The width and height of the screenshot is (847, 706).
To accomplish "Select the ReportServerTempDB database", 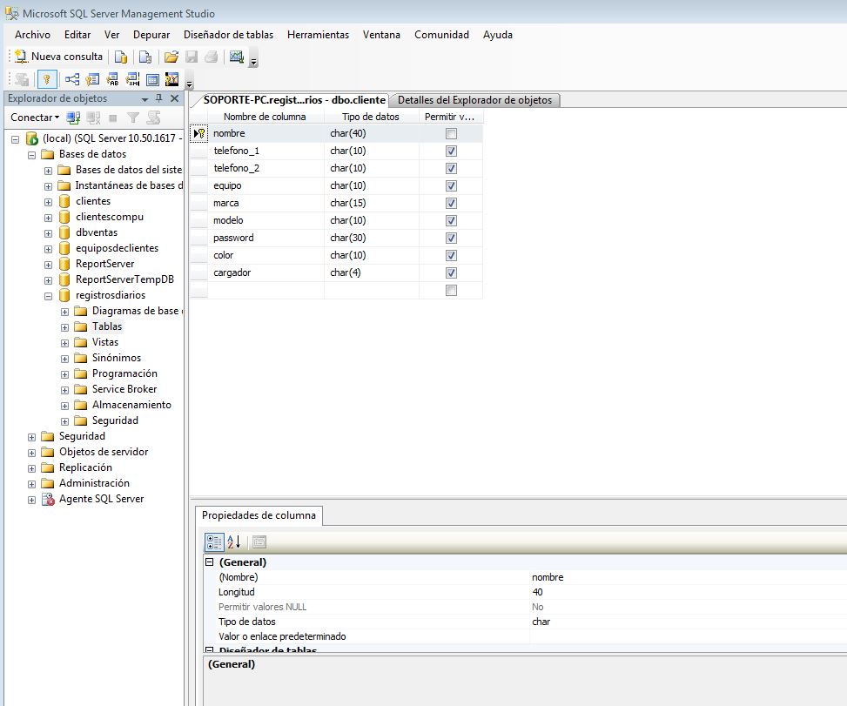I will coord(124,279).
